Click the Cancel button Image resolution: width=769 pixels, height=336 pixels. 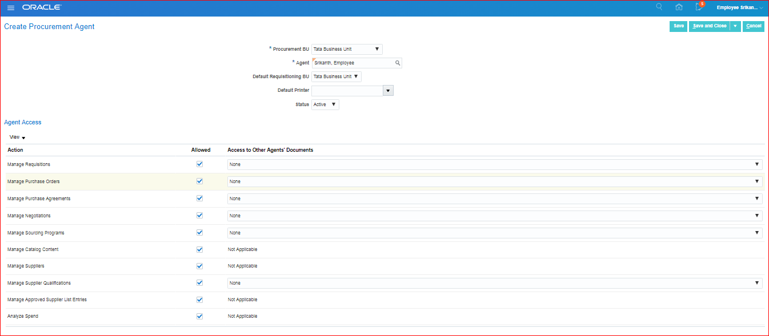coord(753,26)
